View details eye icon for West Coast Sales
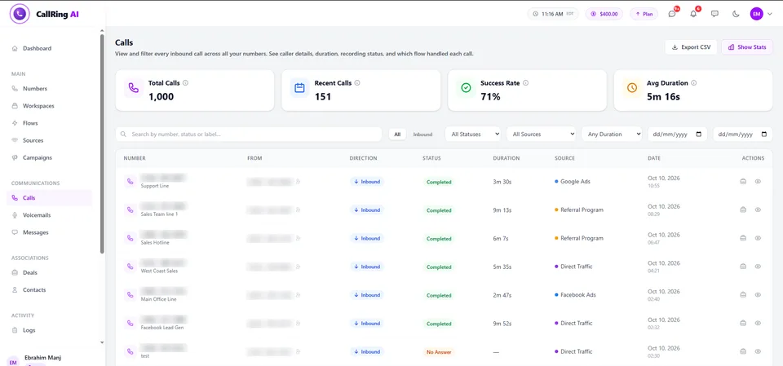The height and width of the screenshot is (366, 783). (758, 267)
